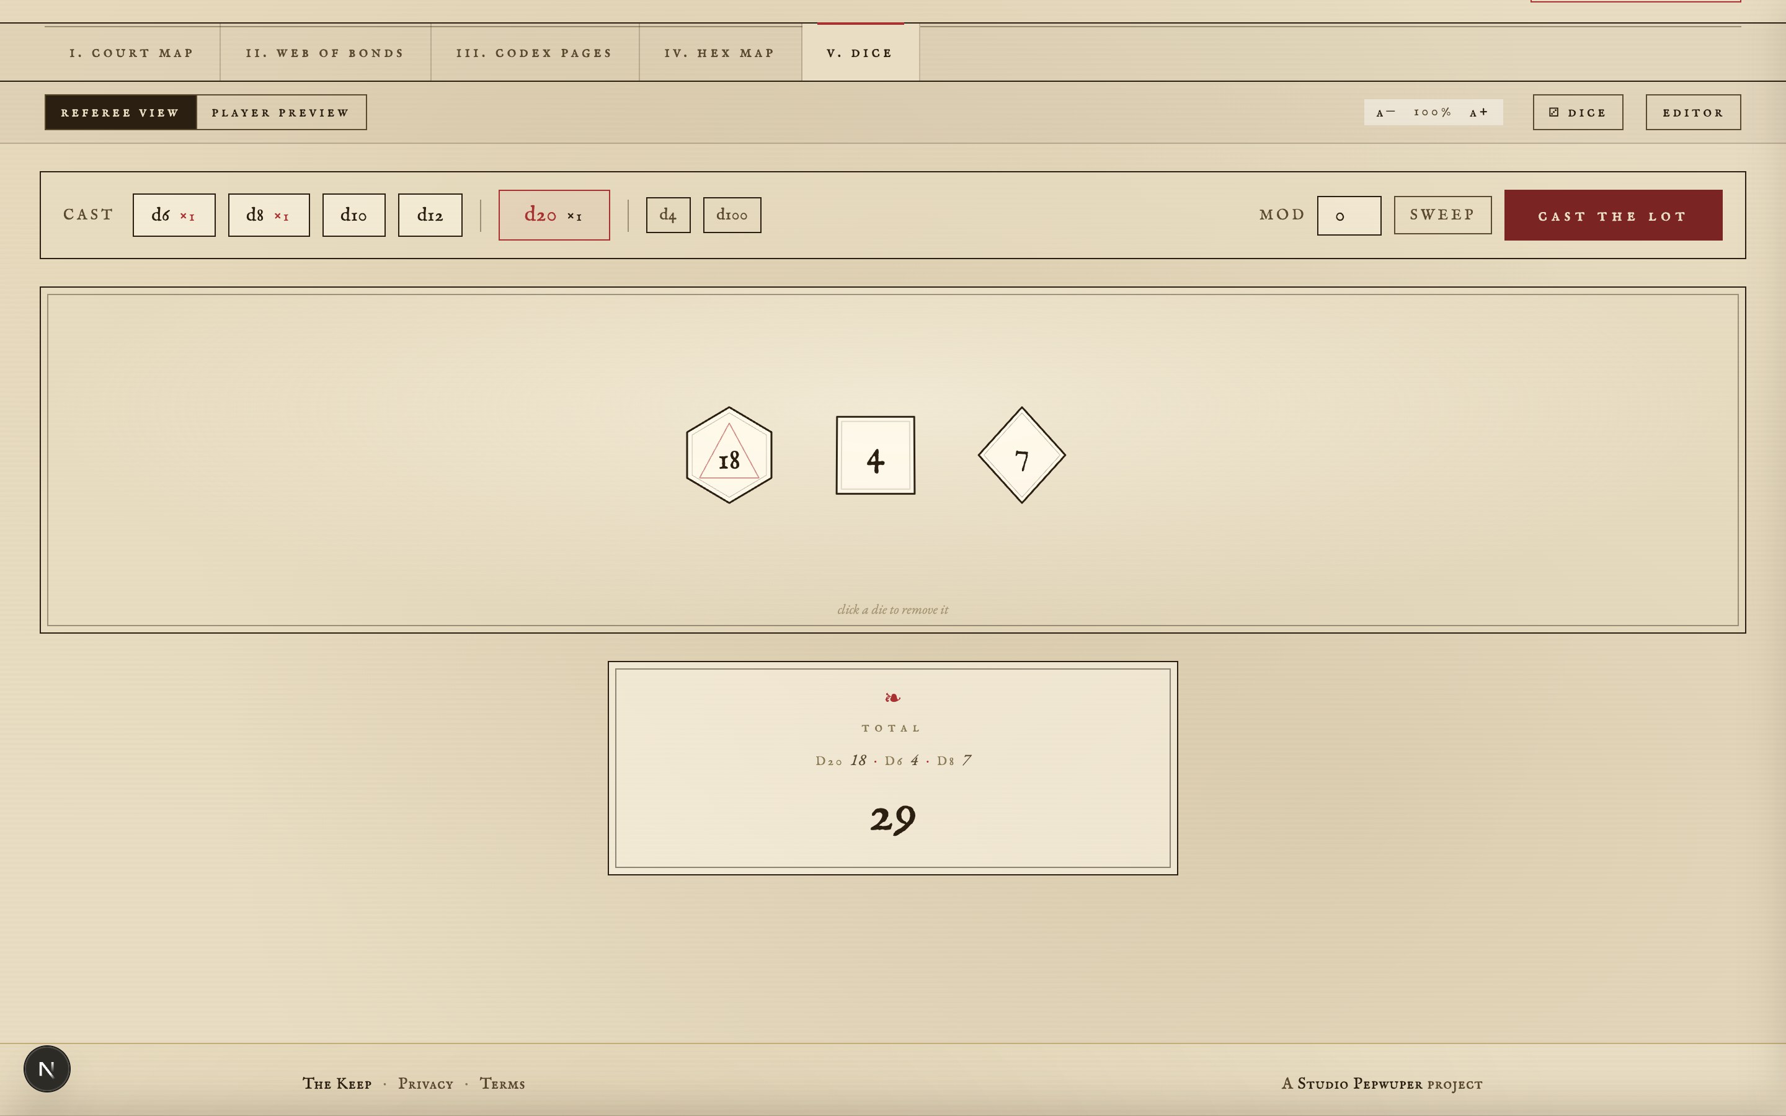Add a d10 to the cast
Image resolution: width=1786 pixels, height=1116 pixels.
click(x=353, y=215)
